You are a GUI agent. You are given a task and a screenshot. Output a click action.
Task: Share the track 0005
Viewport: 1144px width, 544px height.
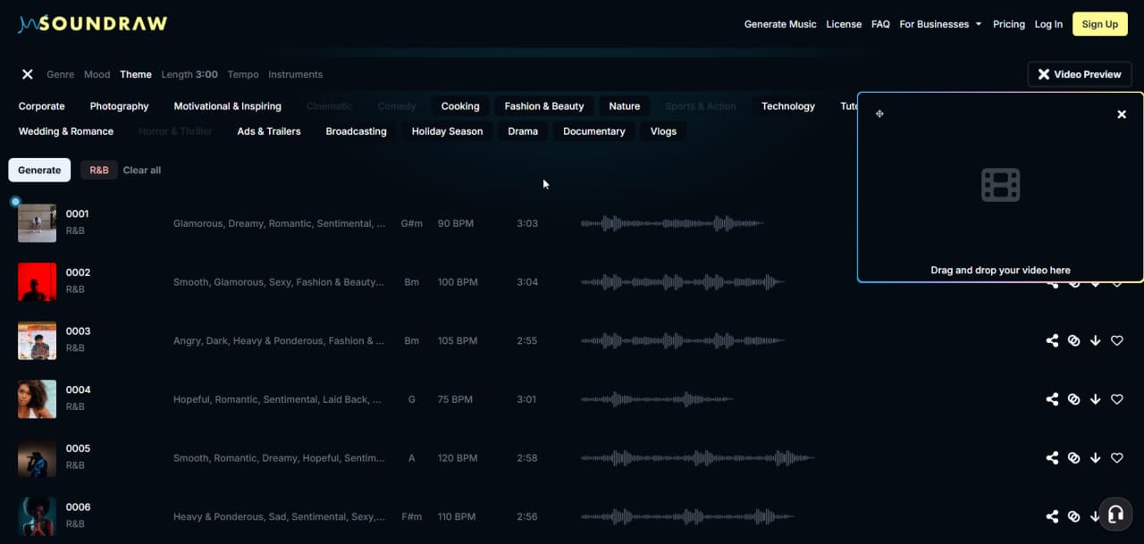(1052, 457)
